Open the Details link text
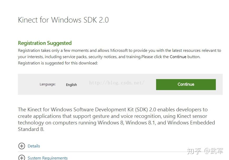 click(34, 146)
